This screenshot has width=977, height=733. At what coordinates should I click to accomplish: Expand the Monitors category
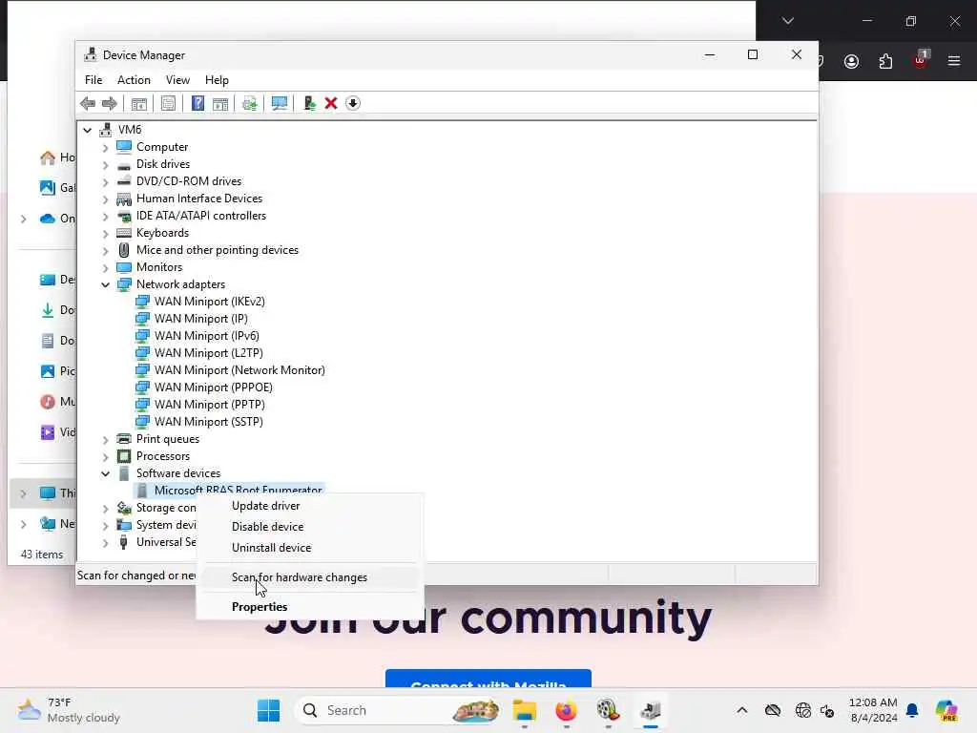pyautogui.click(x=105, y=267)
